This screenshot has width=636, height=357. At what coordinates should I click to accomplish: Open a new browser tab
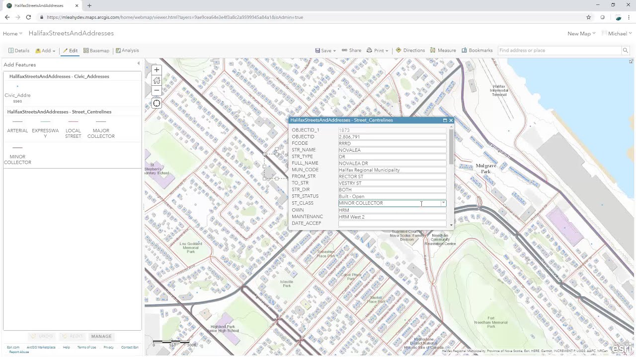(89, 5)
